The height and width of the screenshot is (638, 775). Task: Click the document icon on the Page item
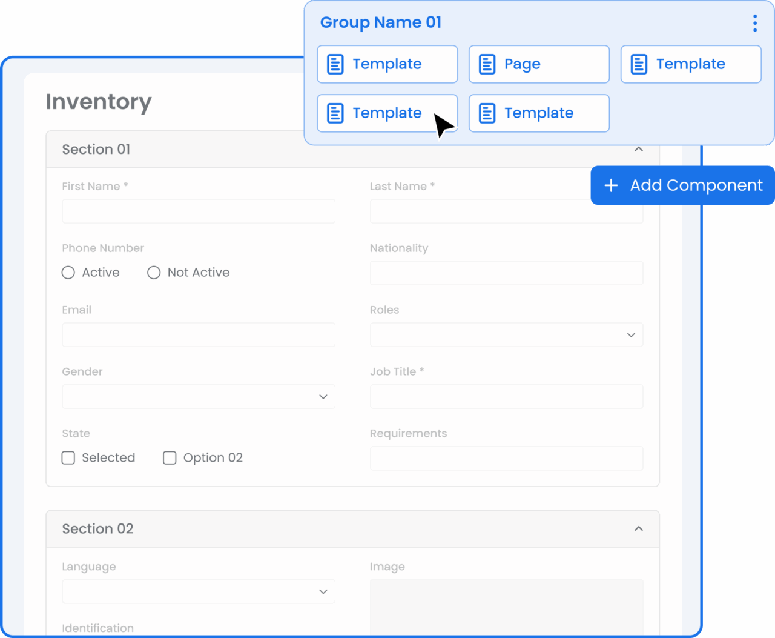pyautogui.click(x=487, y=64)
